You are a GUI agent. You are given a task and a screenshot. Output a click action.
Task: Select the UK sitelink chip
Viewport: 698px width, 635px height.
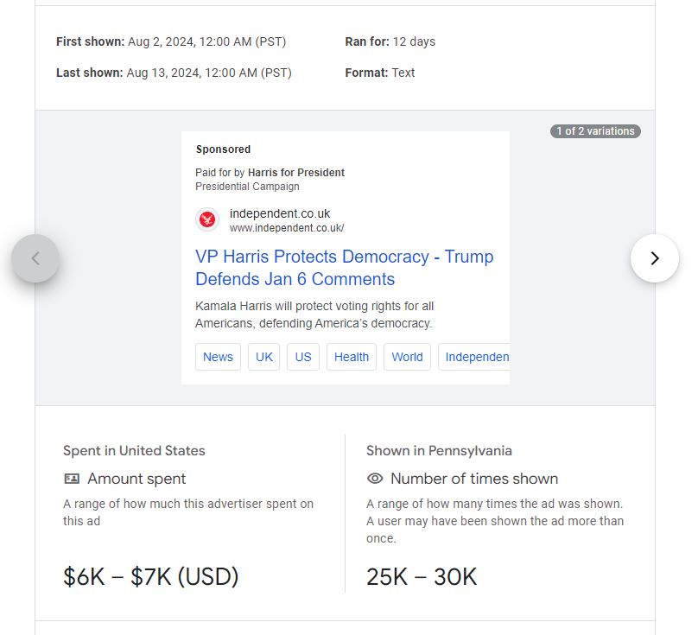(x=263, y=357)
